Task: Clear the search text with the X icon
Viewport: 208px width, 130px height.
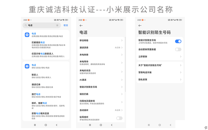Action: [x=57, y=25]
